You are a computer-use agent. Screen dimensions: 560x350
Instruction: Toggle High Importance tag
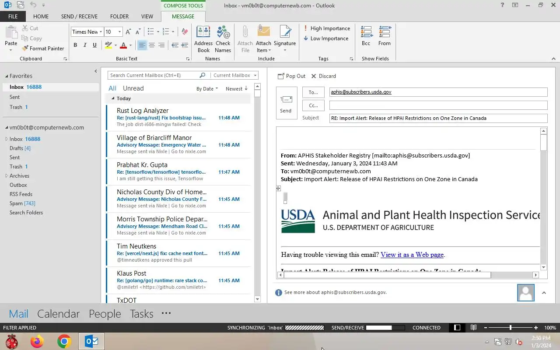[x=327, y=28]
